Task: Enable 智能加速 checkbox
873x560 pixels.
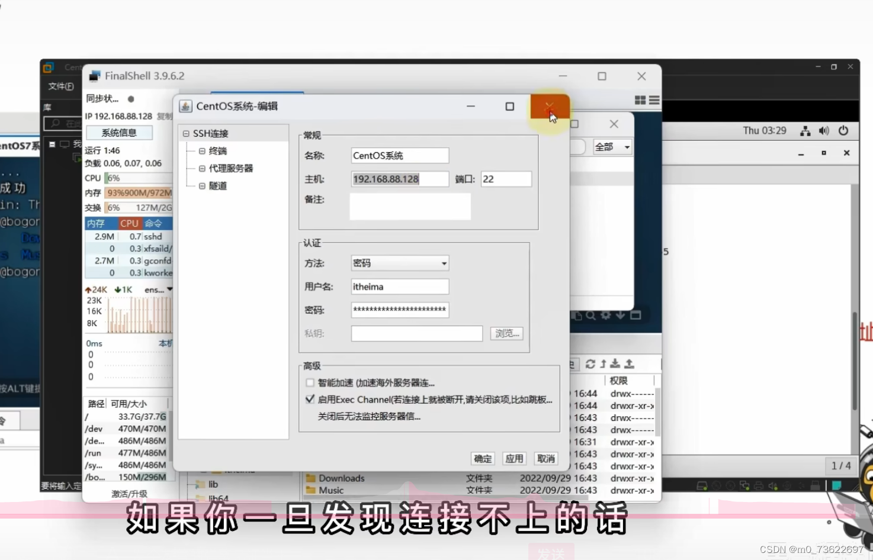Action: pos(310,382)
